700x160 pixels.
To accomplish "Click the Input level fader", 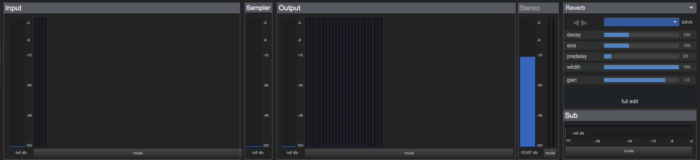I will point(17,82).
